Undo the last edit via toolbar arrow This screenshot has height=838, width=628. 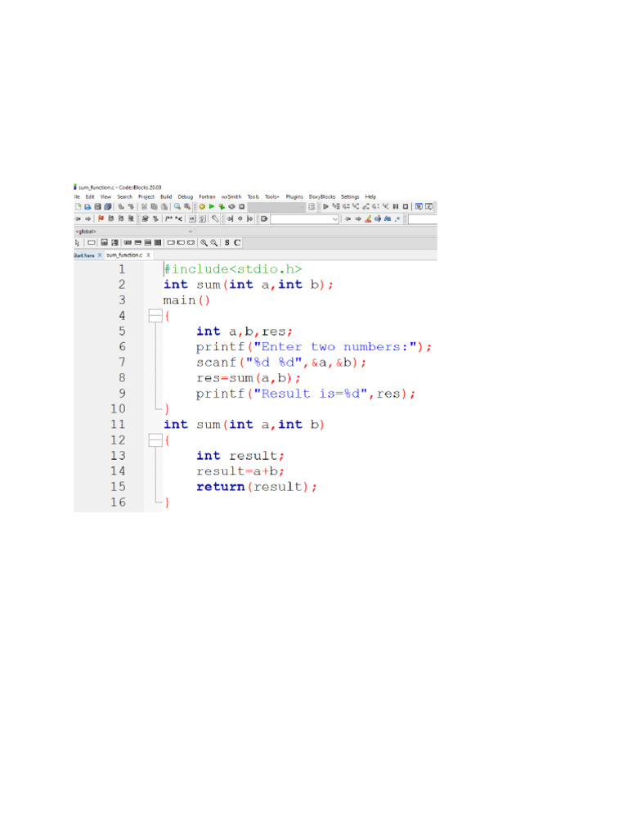[121, 207]
